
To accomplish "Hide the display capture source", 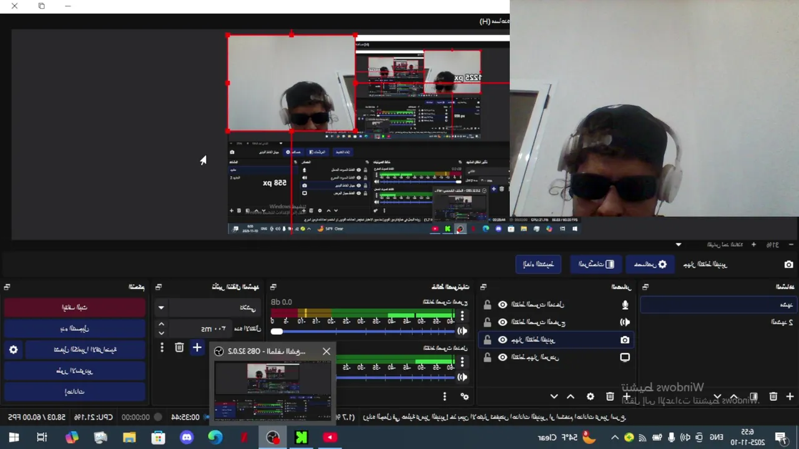I will click(502, 357).
